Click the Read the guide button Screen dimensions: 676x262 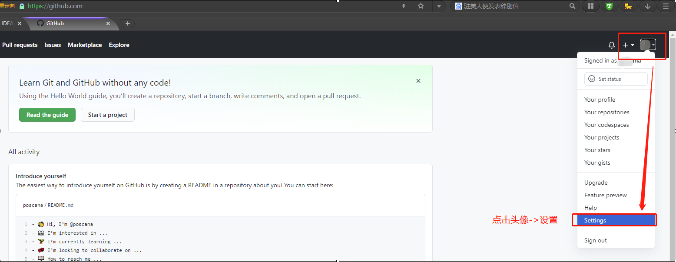point(47,115)
